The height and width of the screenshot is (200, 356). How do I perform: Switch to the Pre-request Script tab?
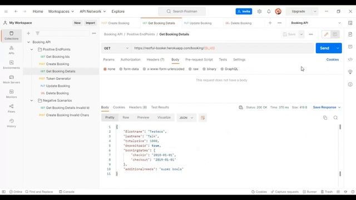(199, 59)
